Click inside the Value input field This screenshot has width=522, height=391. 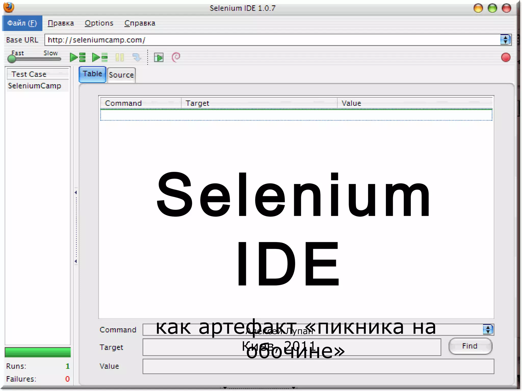[x=318, y=366]
